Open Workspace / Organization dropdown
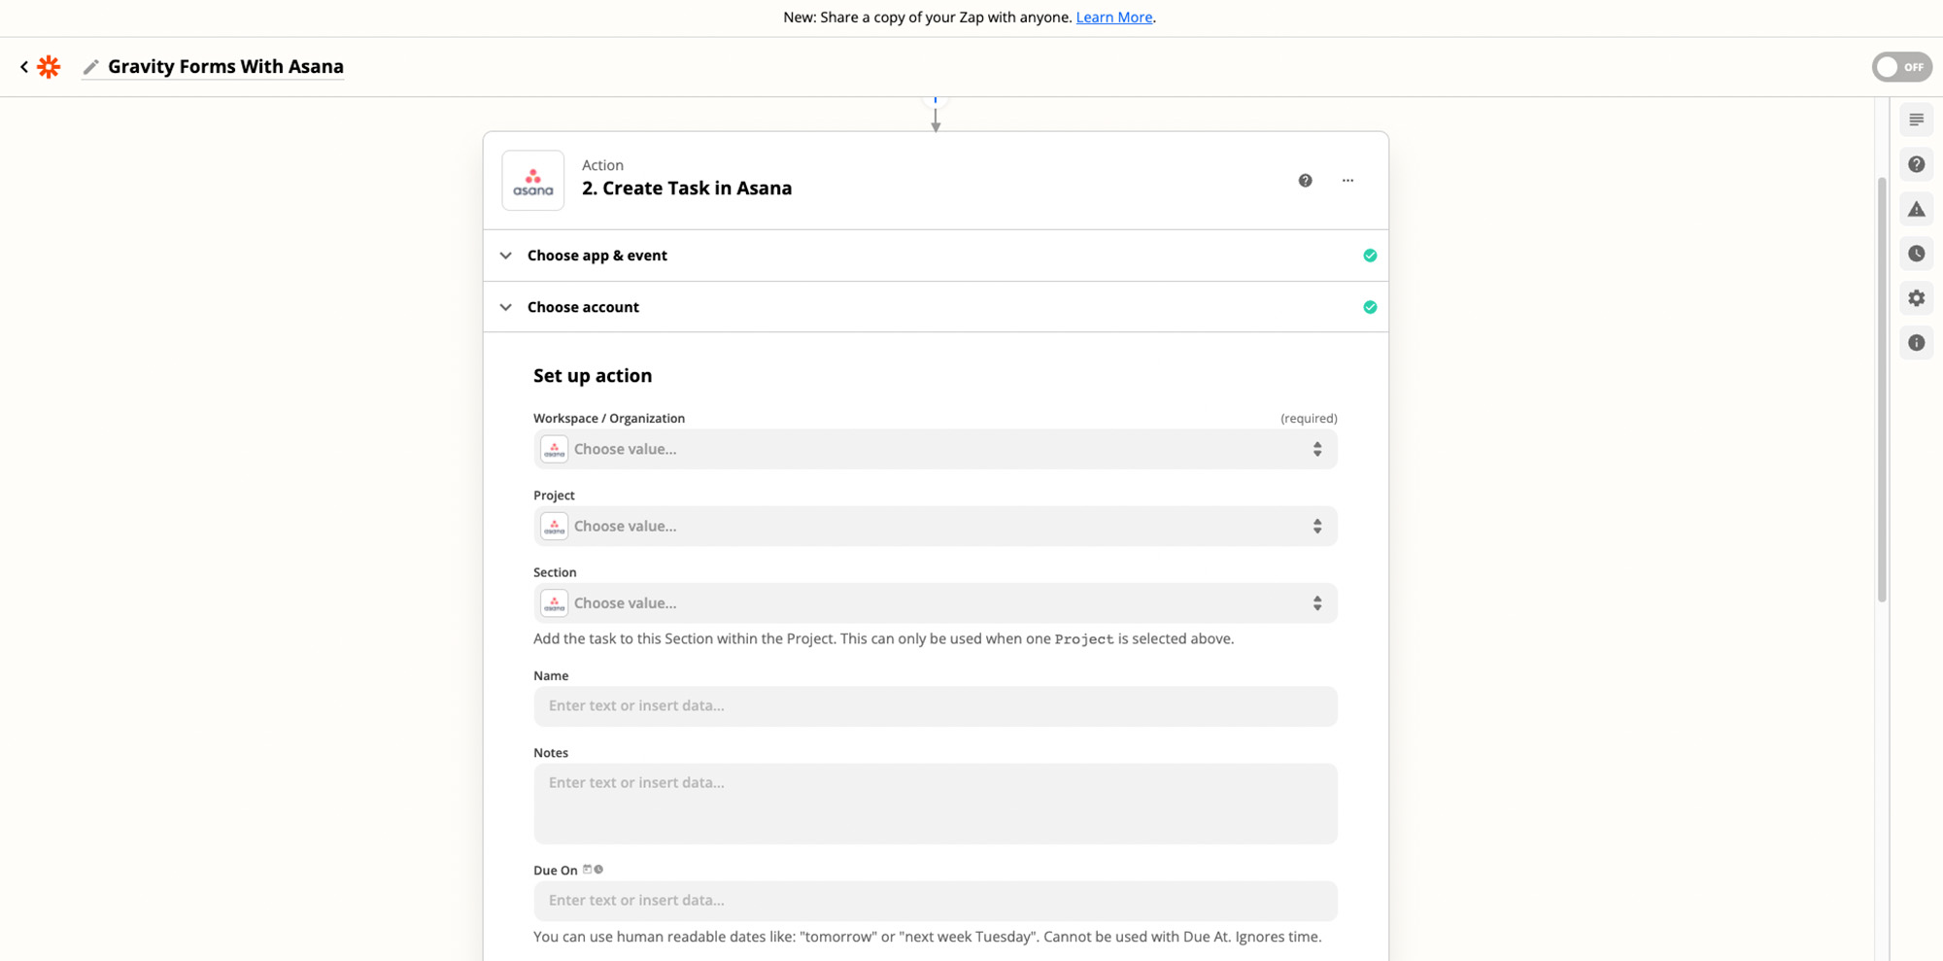 pyautogui.click(x=935, y=449)
